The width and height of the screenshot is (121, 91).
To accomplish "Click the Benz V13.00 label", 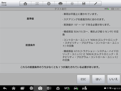I will pyautogui.click(x=4, y=4).
